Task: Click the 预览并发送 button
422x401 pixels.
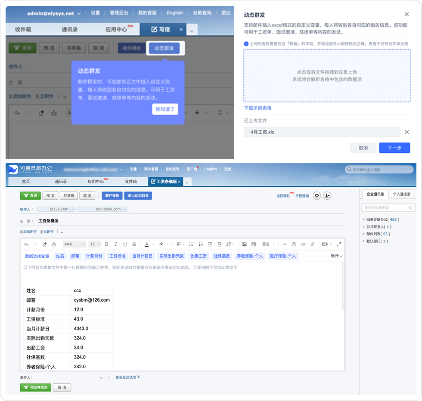Action: click(36, 387)
